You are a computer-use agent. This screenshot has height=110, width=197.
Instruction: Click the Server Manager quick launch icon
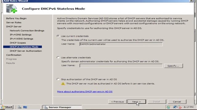point(19,107)
